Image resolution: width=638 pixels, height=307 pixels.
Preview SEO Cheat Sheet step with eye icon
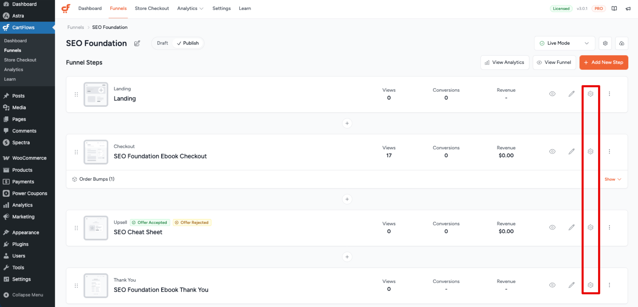point(552,228)
